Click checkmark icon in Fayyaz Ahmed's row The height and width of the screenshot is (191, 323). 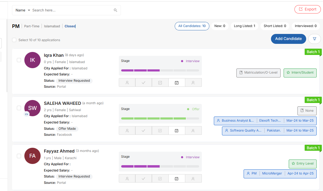click(x=143, y=179)
